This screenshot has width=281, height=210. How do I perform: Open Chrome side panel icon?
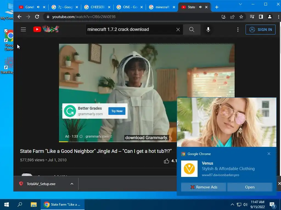click(261, 17)
